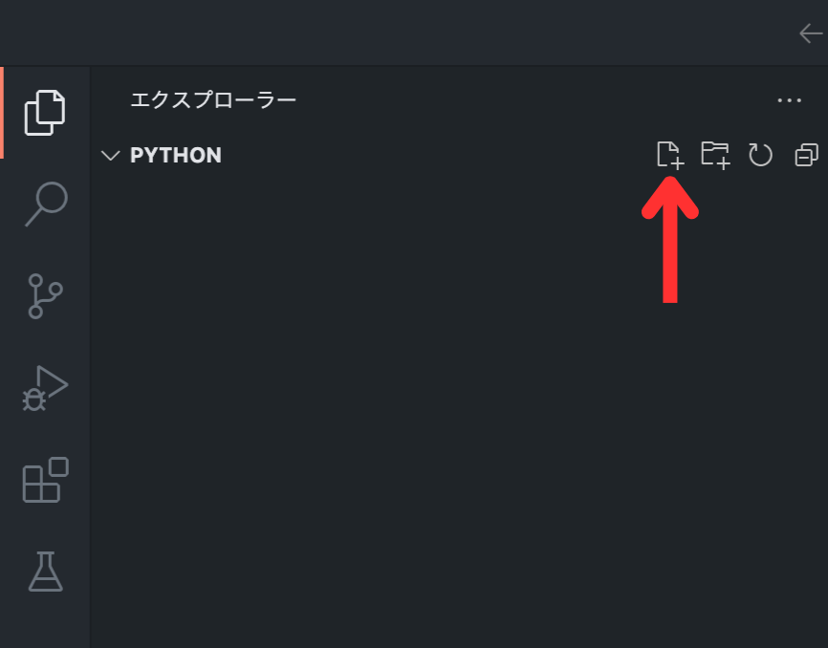Create a new folder in the Explorer
Image resolution: width=828 pixels, height=648 pixels.
click(x=715, y=154)
